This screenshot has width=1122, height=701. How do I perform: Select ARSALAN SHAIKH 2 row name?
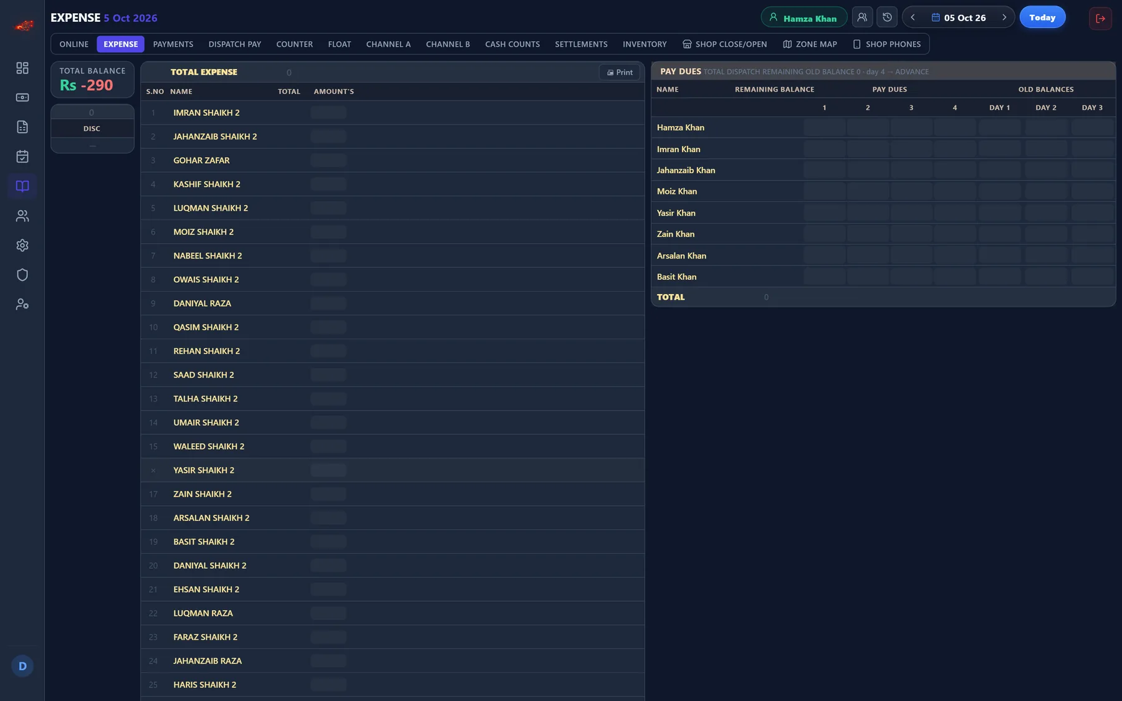pos(211,518)
